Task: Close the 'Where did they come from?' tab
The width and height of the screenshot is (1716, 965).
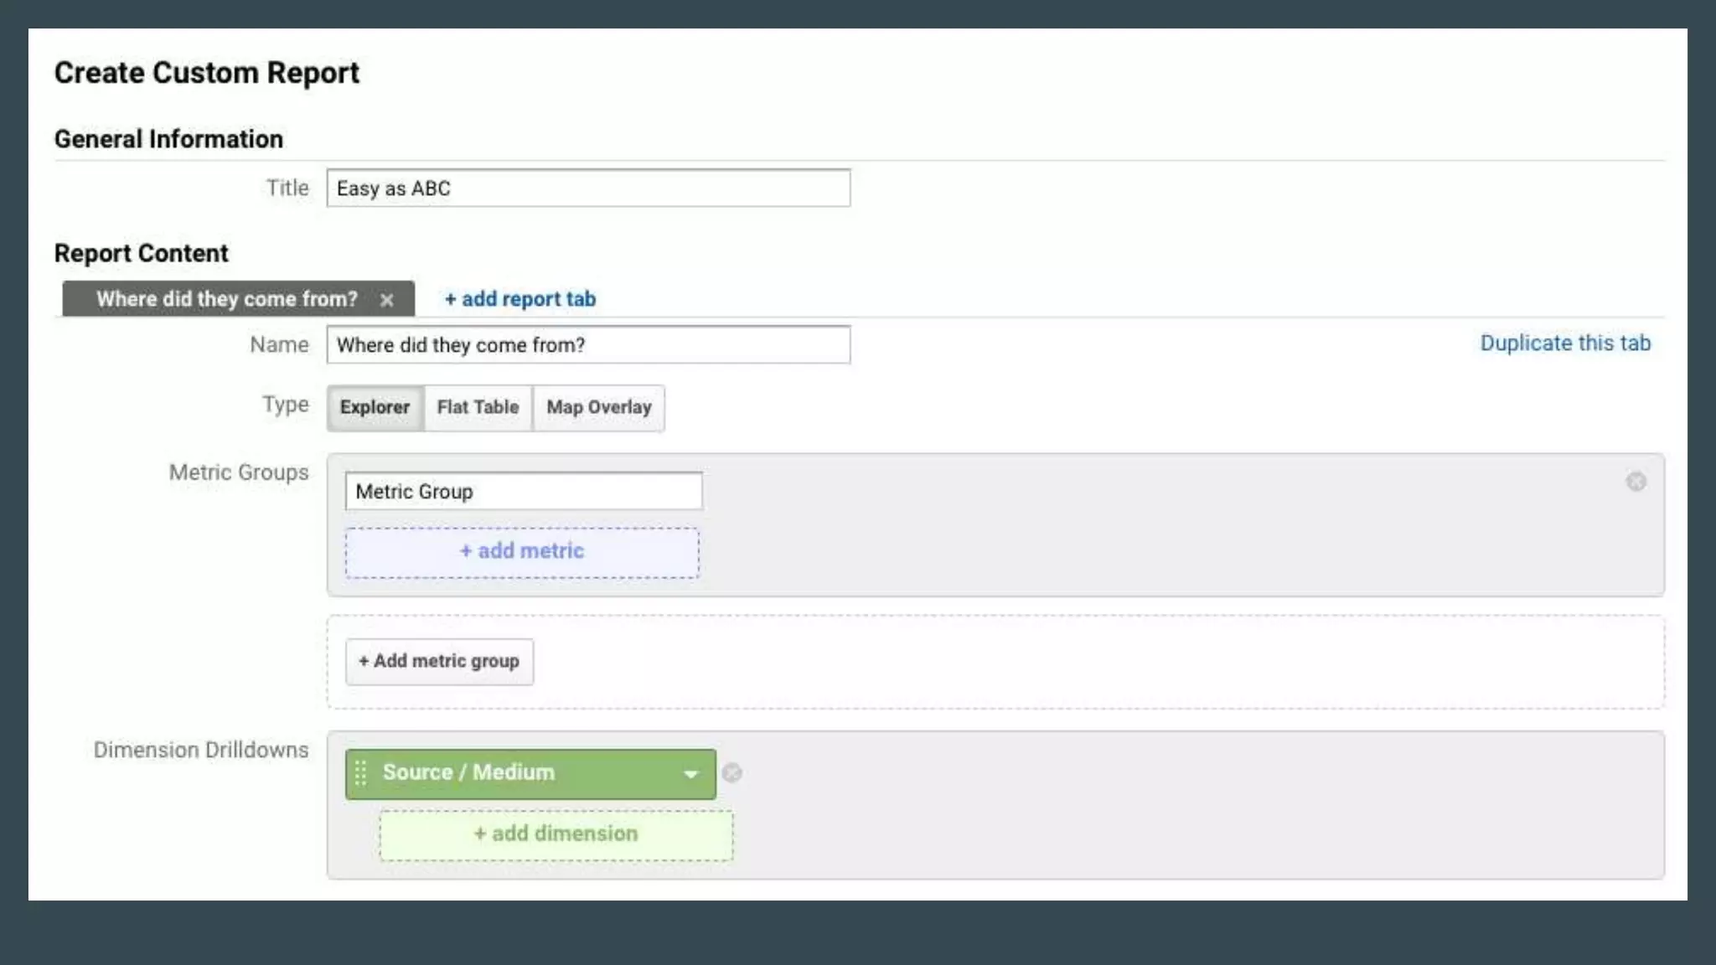Action: click(386, 300)
